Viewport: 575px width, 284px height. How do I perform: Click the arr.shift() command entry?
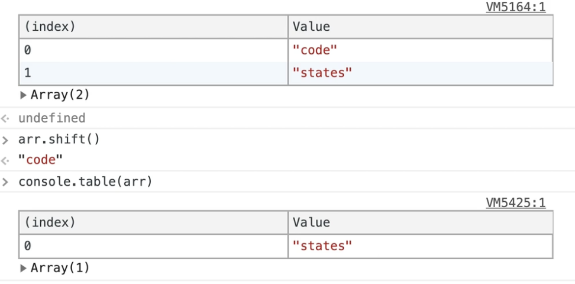(59, 140)
